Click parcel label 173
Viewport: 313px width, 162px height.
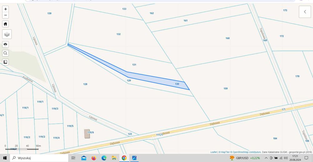285,10
